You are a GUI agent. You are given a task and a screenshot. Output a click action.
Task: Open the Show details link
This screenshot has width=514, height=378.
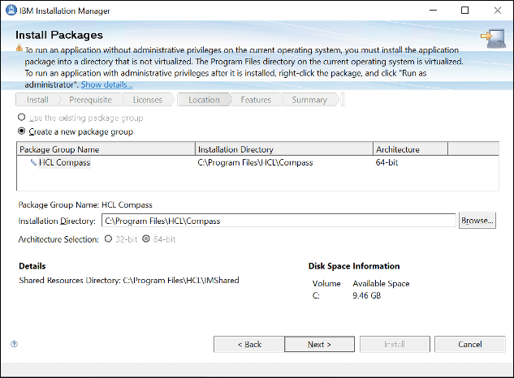pyautogui.click(x=107, y=85)
